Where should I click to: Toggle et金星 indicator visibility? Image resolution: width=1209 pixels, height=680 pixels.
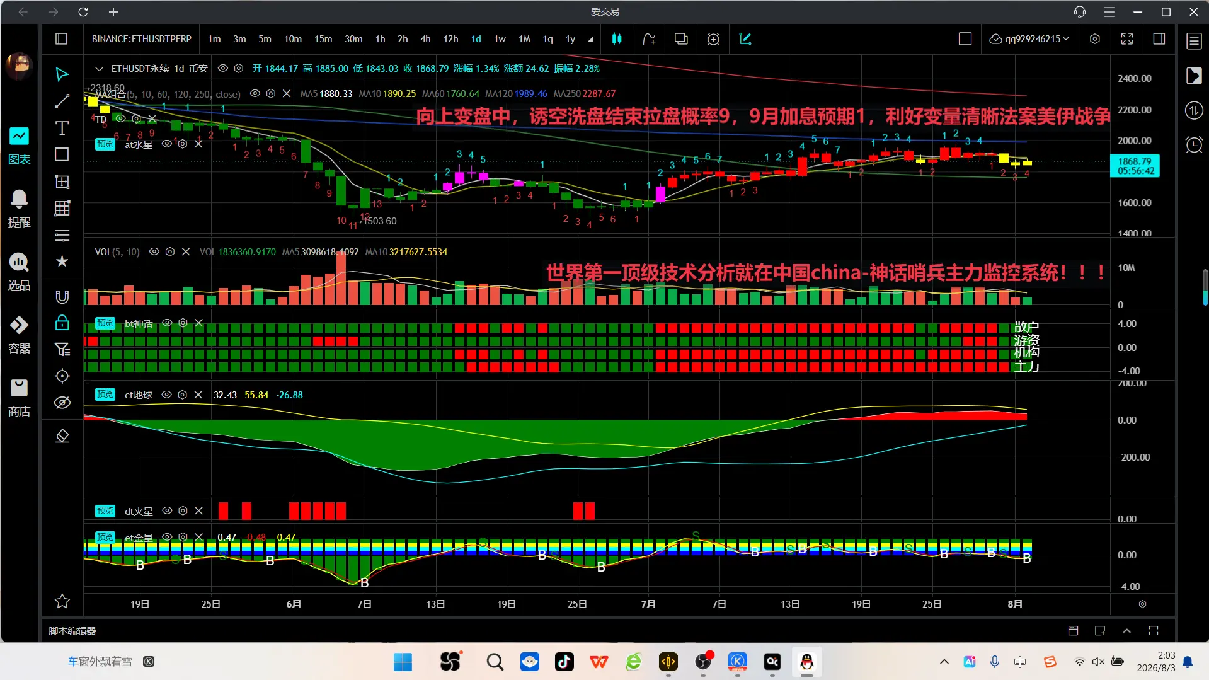coord(167,537)
